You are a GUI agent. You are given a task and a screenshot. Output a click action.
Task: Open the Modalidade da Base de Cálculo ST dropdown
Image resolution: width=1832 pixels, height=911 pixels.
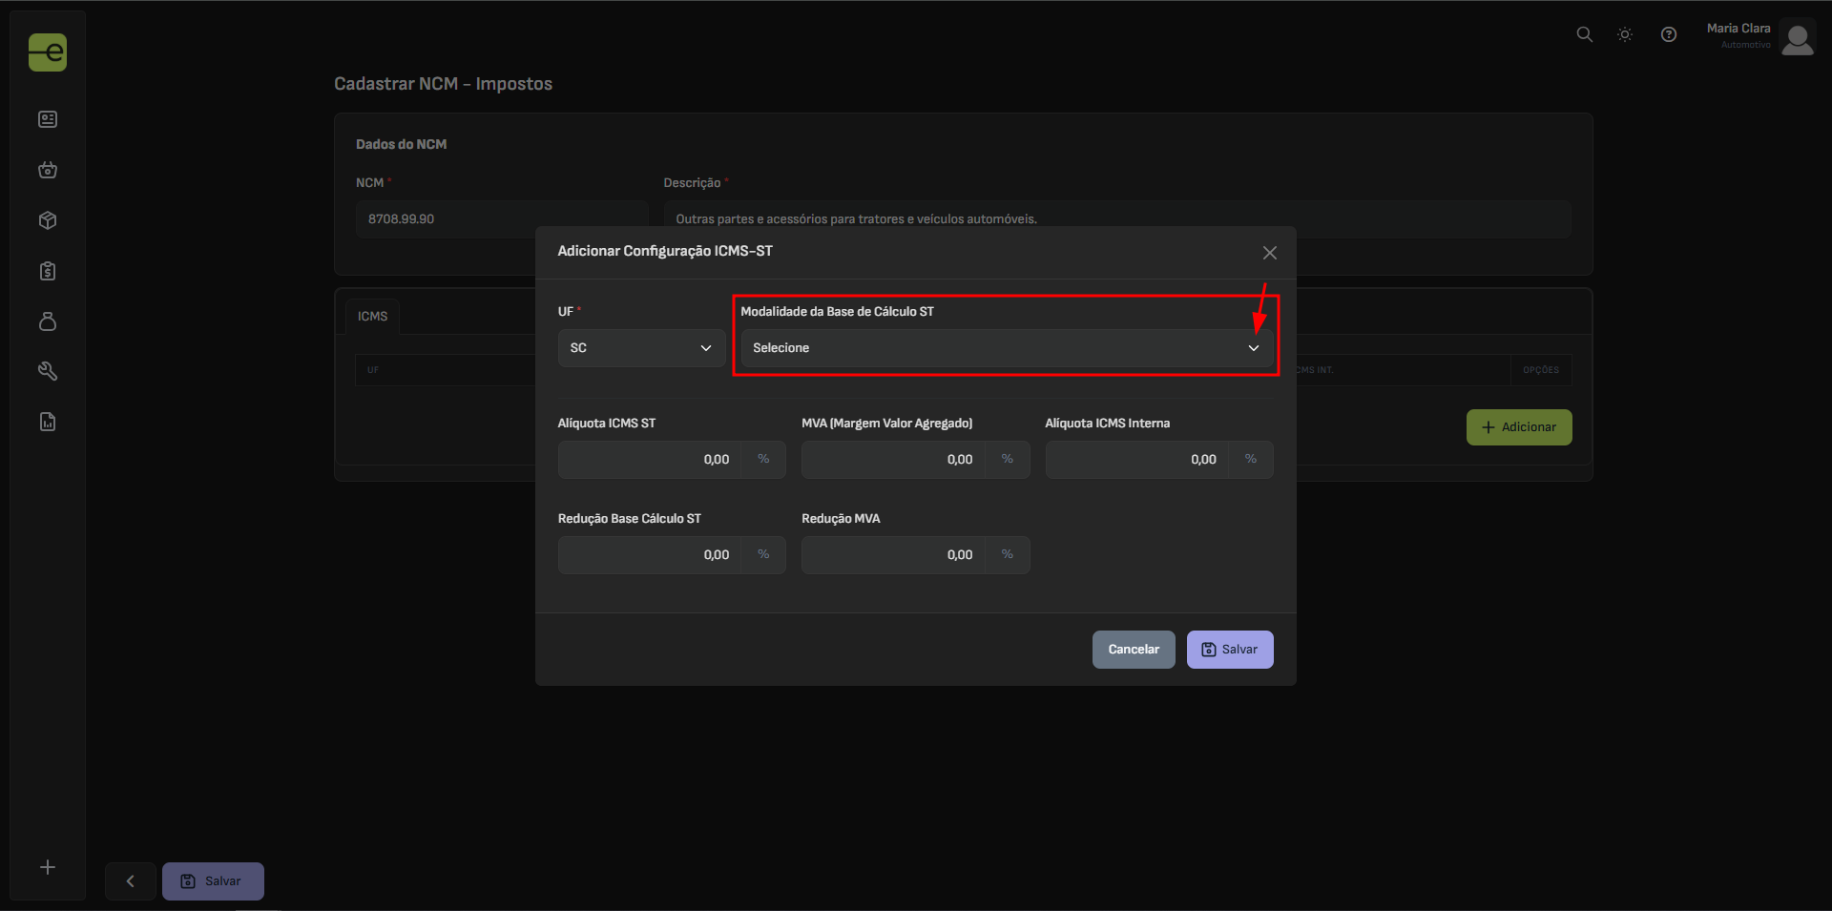pos(1006,348)
